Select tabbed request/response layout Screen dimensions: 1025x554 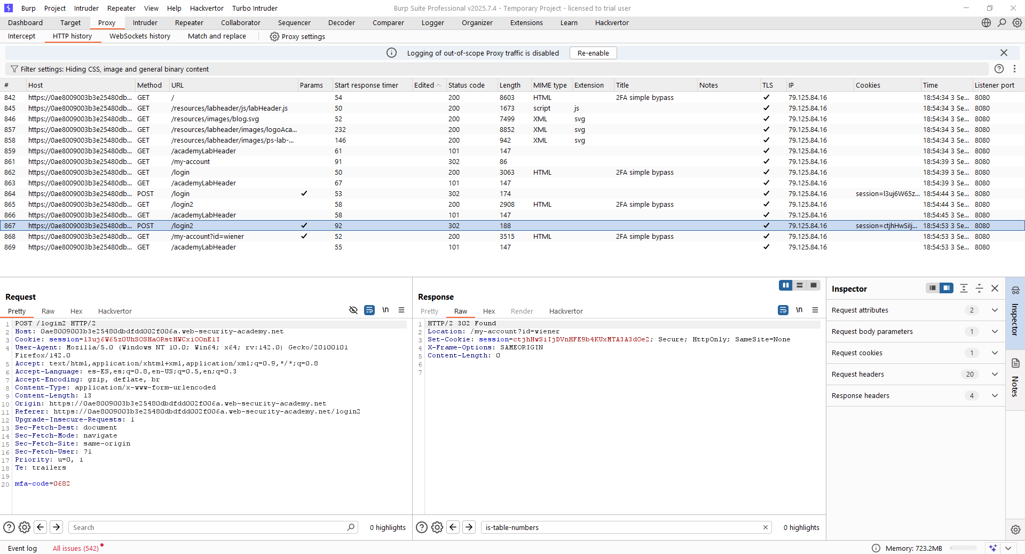coord(813,285)
